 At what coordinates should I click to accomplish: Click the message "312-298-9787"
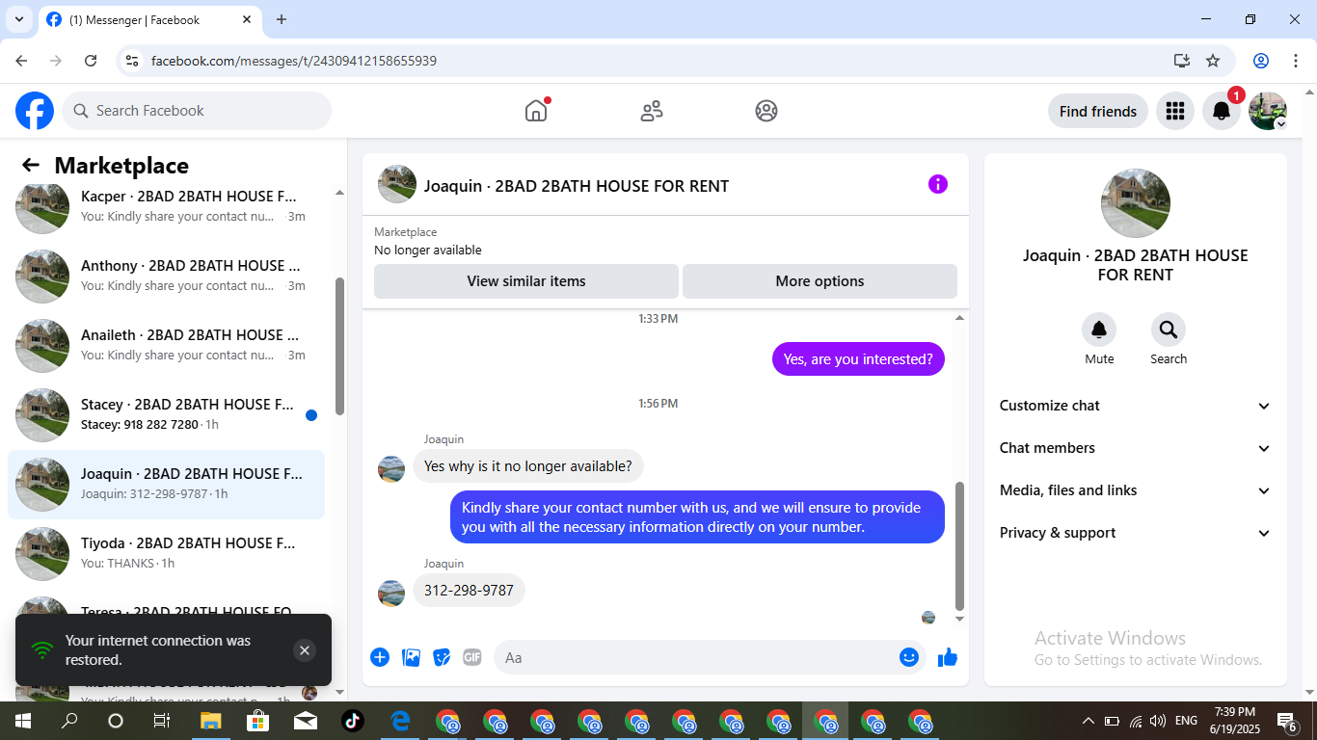click(469, 590)
